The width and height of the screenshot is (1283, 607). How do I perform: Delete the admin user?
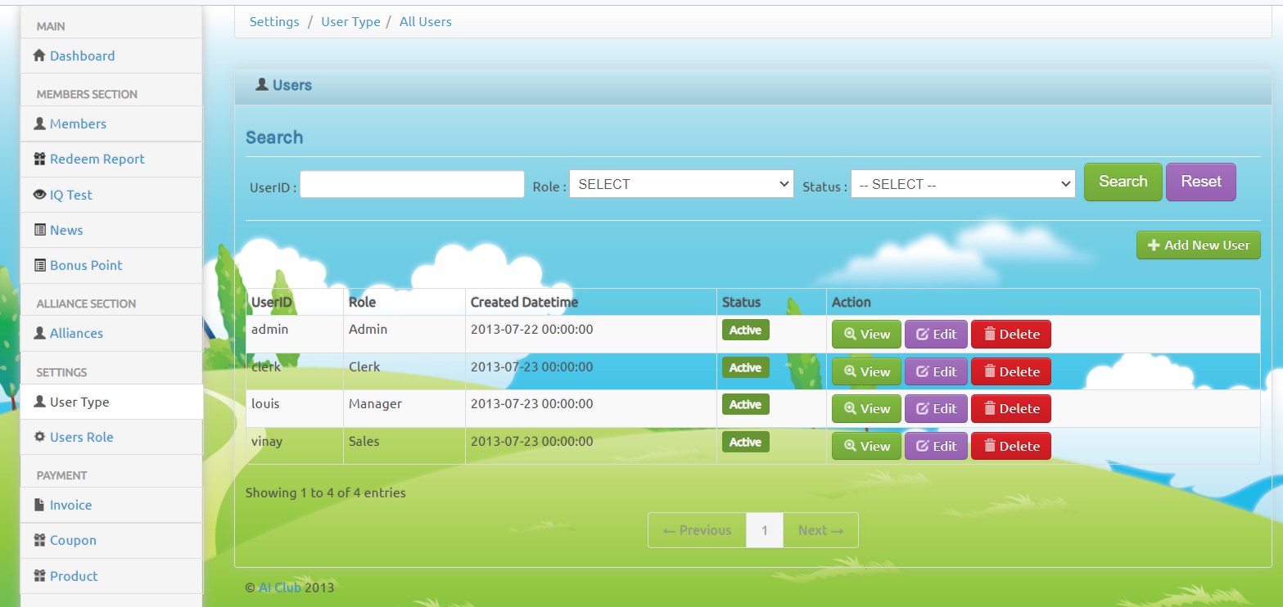pyautogui.click(x=1011, y=334)
